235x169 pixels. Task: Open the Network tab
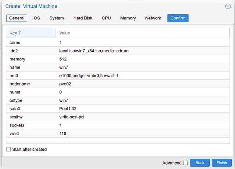(x=153, y=18)
